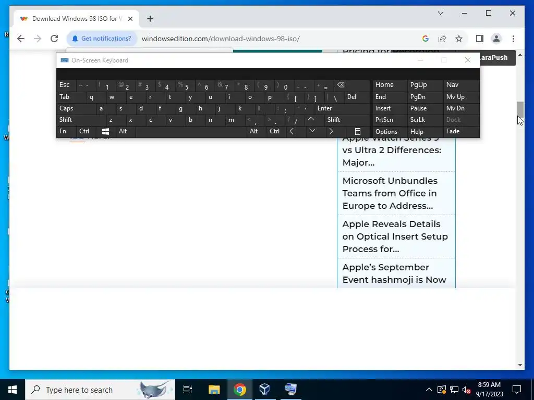Click the Fade key on keyboard
The width and height of the screenshot is (534, 400).
coord(462,131)
